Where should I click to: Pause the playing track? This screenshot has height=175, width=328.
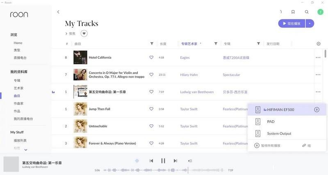[163, 161]
